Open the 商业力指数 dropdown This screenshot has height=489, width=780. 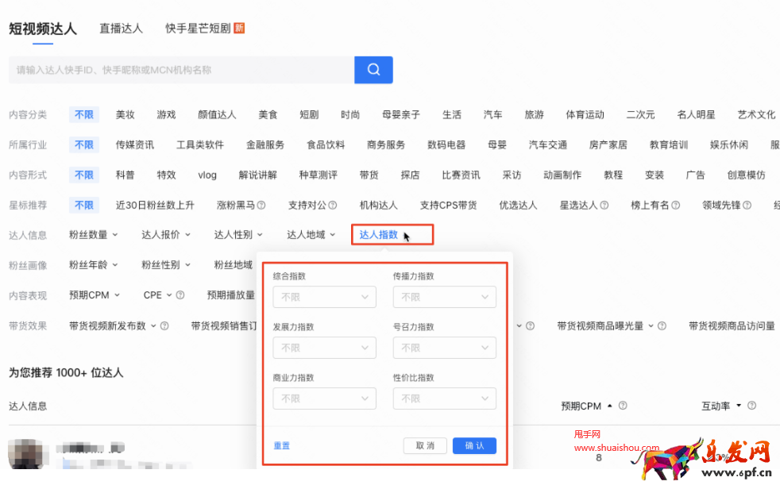coord(324,398)
